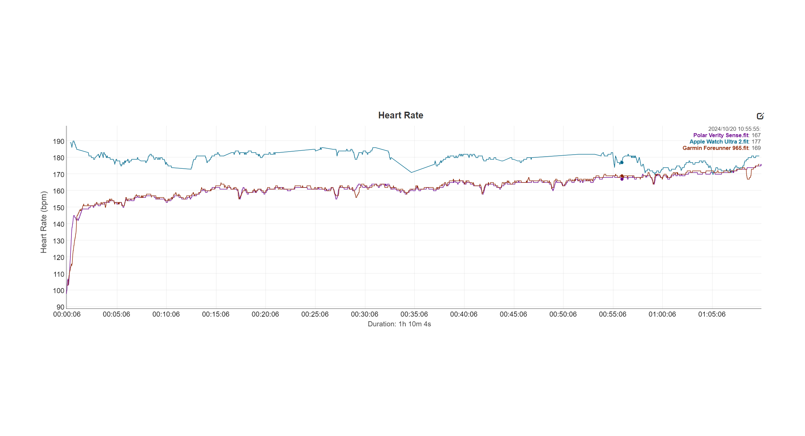
Task: Click the 00:00:06 x-axis tick label
Action: click(x=67, y=314)
